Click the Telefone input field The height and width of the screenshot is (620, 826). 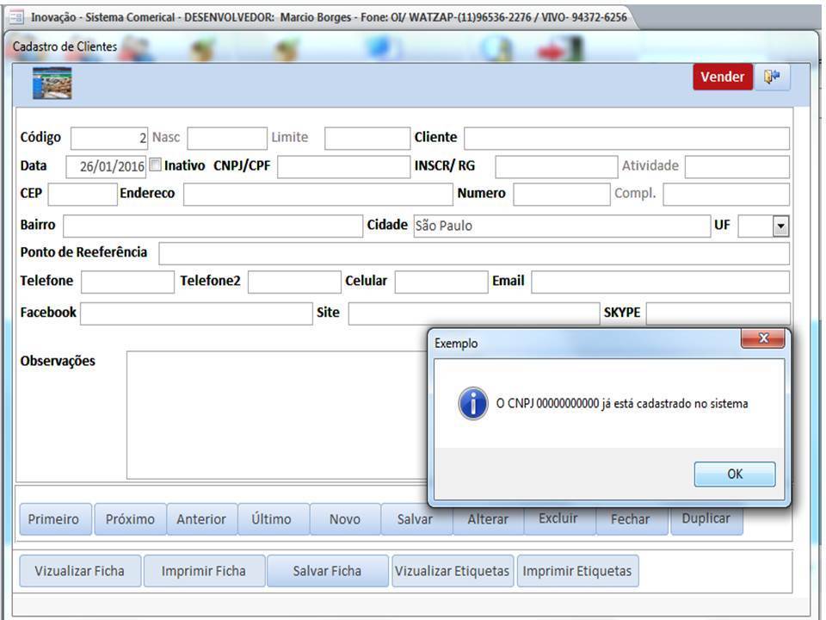(127, 282)
